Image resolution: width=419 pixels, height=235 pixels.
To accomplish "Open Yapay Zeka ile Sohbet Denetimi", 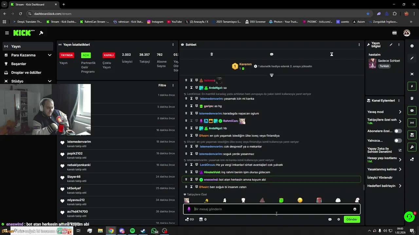I will pos(385,150).
